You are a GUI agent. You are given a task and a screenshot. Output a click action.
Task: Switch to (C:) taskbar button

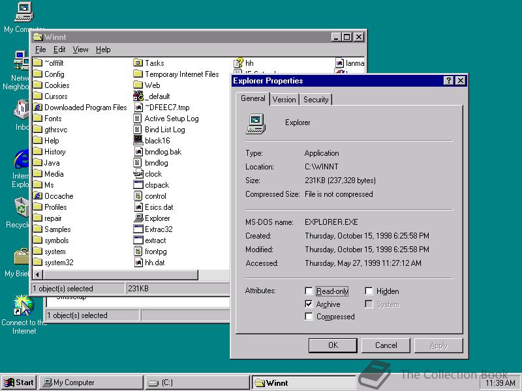click(x=198, y=383)
